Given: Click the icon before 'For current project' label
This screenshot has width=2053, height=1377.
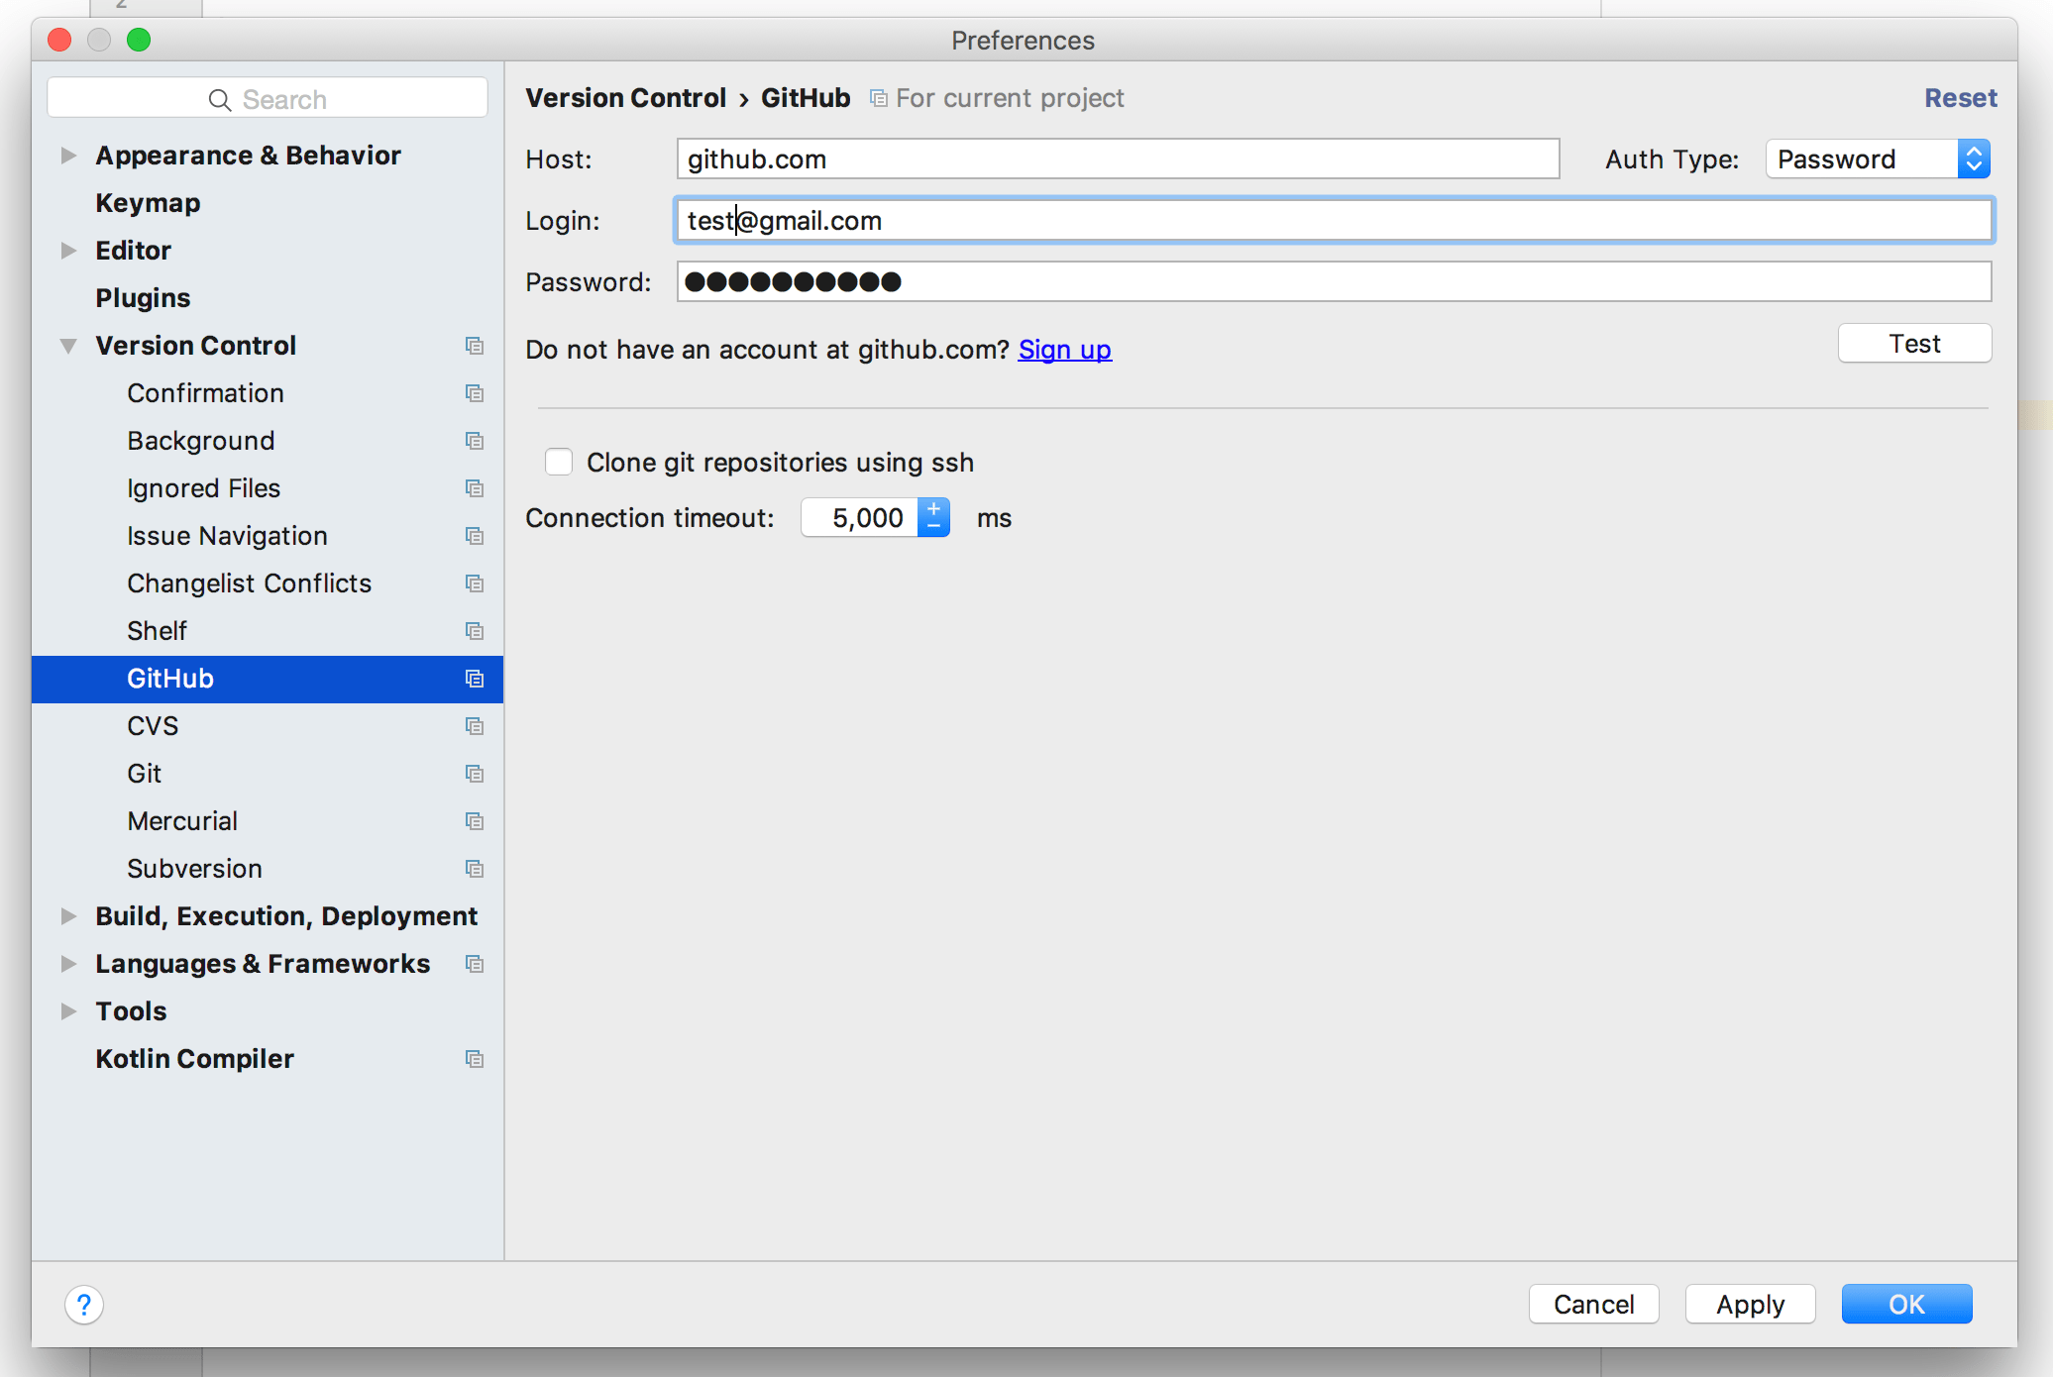Looking at the screenshot, I should click(878, 97).
